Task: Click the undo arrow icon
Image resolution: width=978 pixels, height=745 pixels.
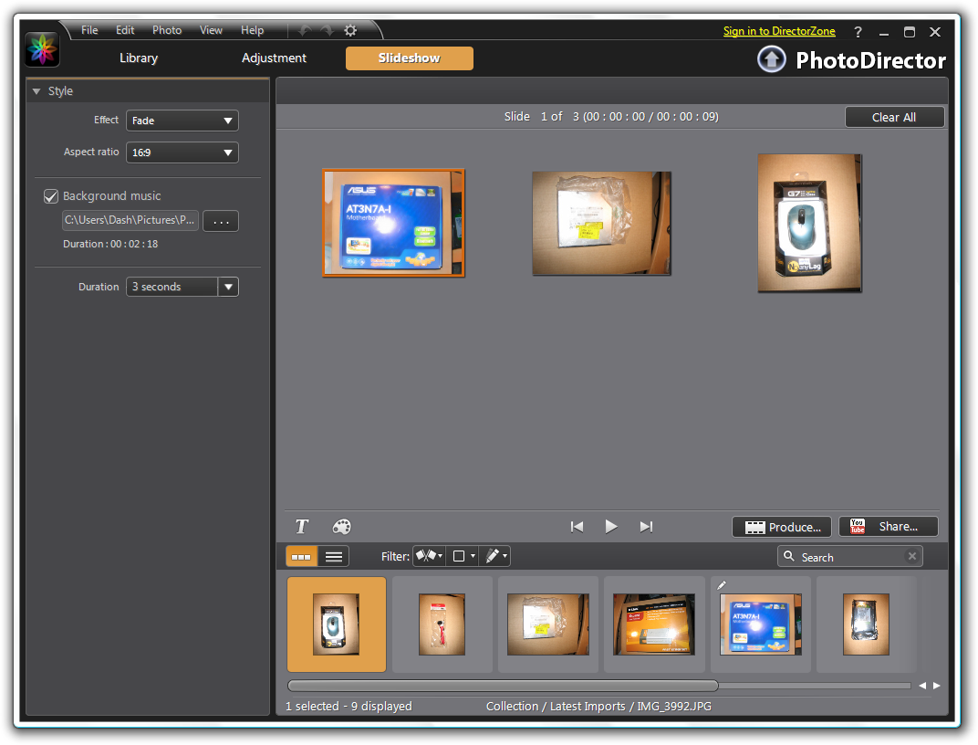Action: point(305,30)
